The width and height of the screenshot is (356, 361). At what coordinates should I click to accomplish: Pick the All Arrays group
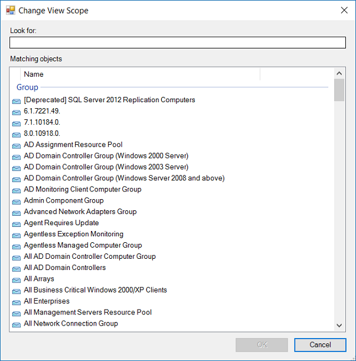[x=39, y=278]
